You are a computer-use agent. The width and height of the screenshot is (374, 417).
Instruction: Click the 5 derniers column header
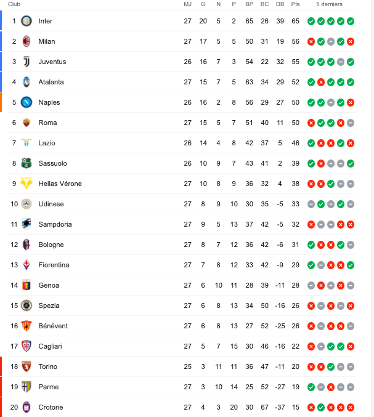pyautogui.click(x=329, y=4)
